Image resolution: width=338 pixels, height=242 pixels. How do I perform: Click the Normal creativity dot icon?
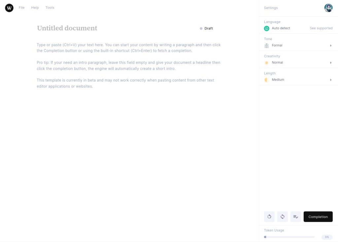(266, 63)
